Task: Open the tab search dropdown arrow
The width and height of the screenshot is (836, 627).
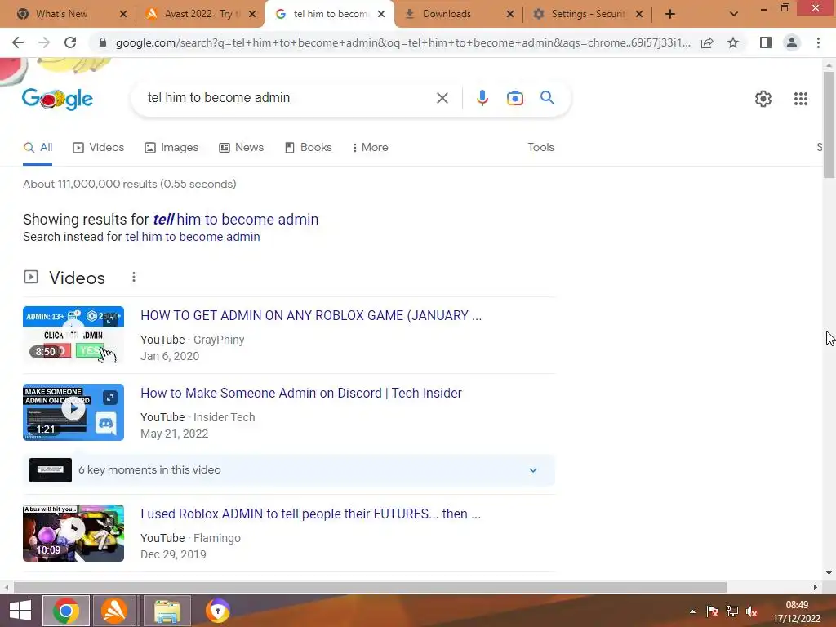Action: point(734,14)
